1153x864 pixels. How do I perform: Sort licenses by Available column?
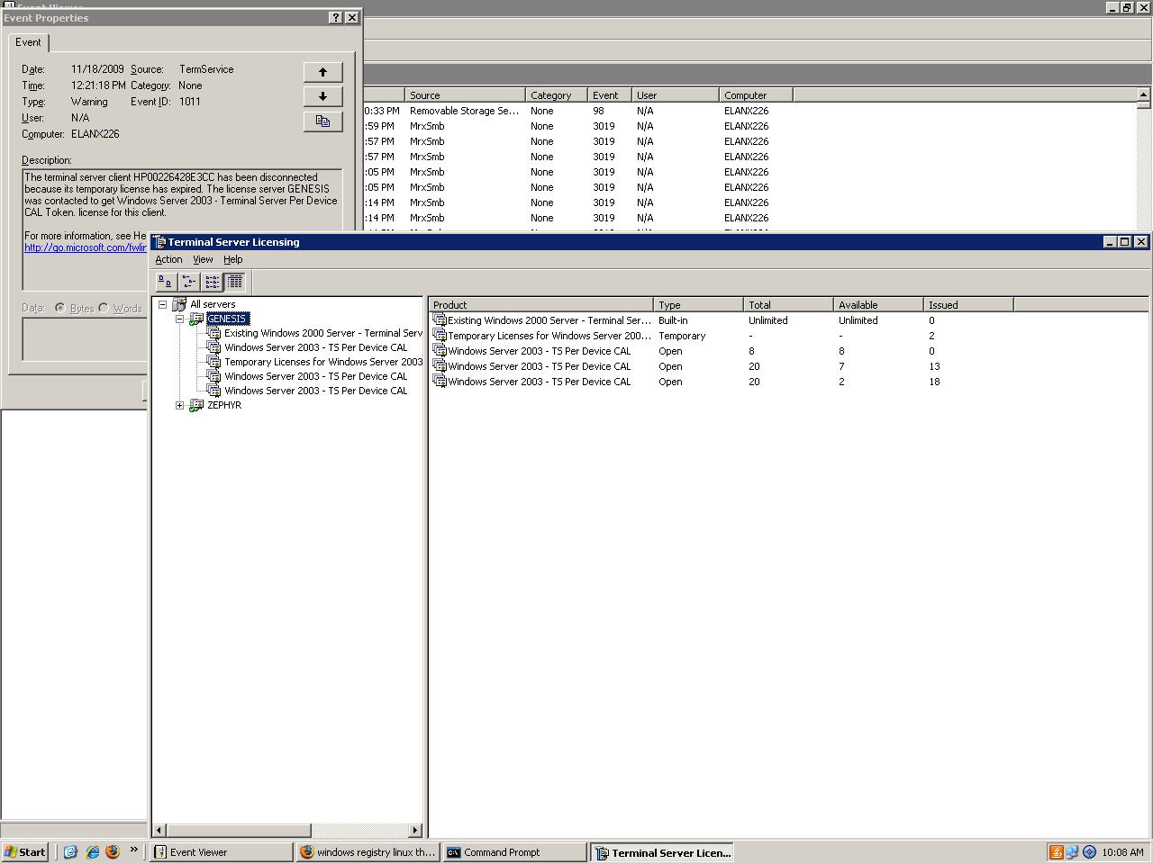coord(878,305)
